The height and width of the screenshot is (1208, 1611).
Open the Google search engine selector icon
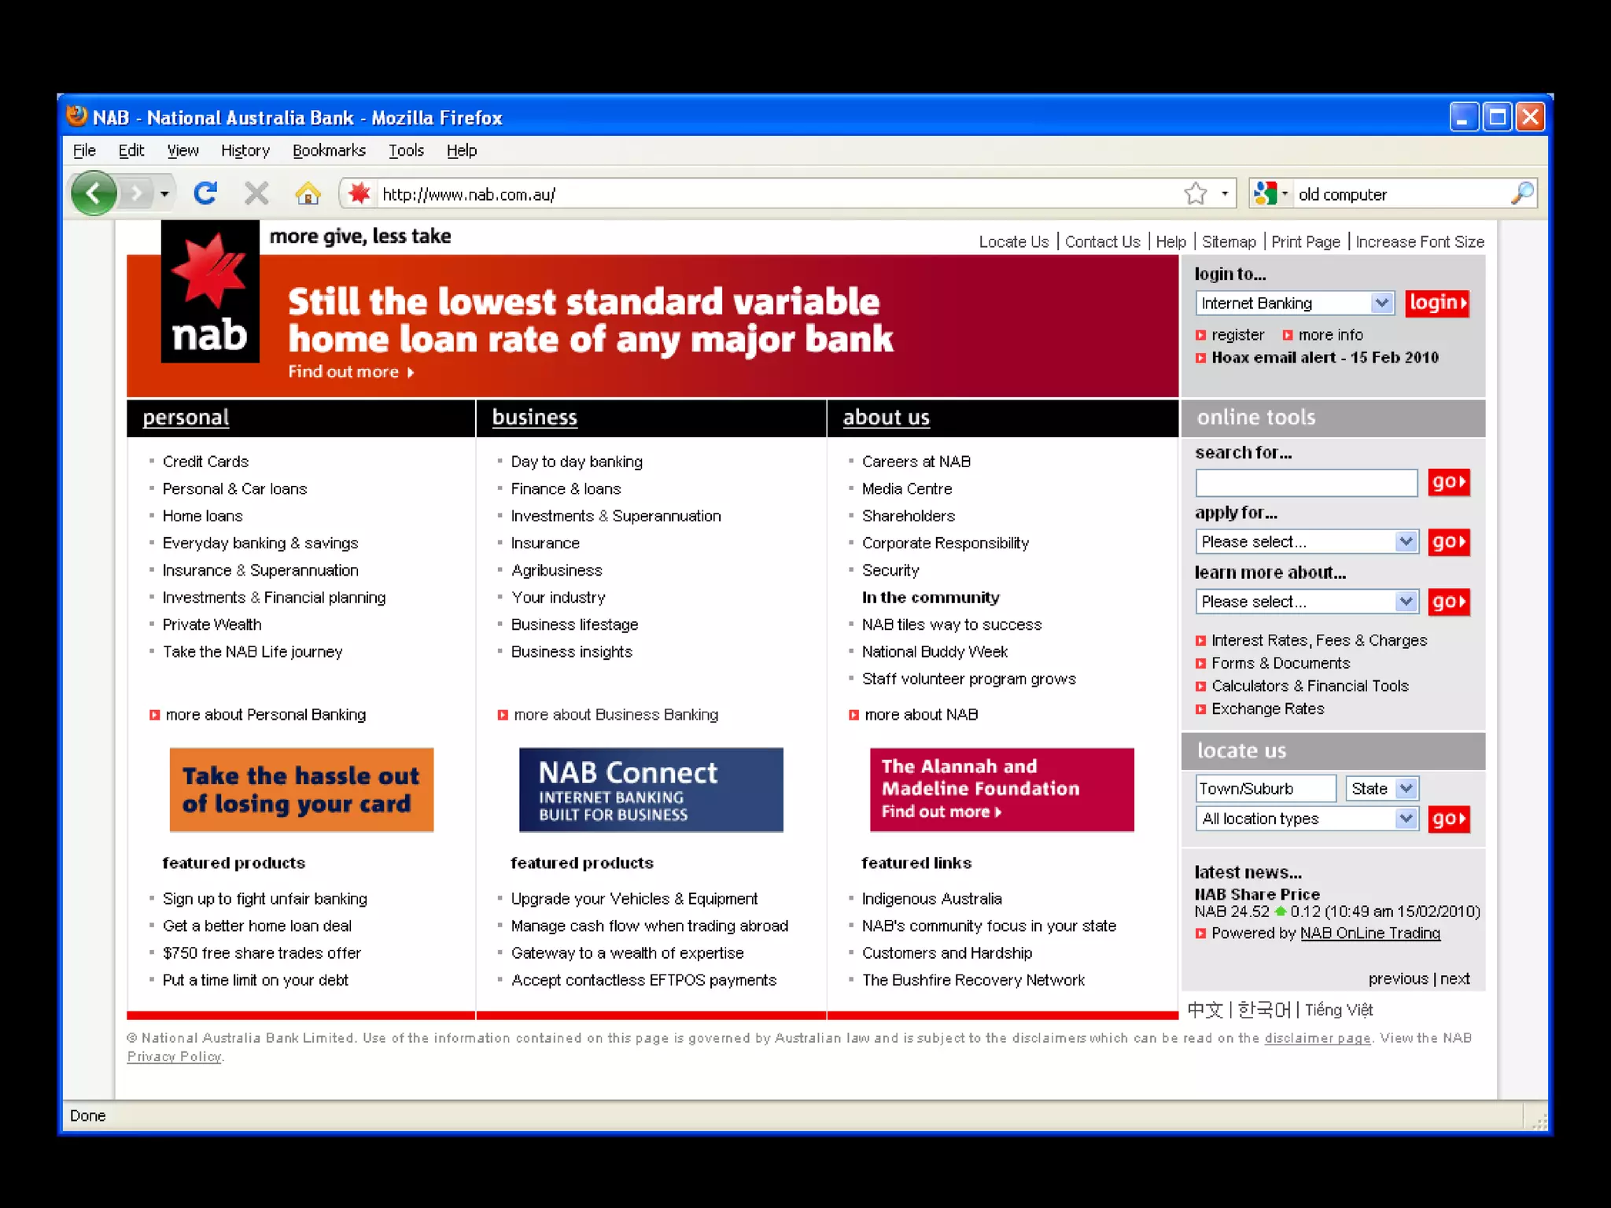[1267, 193]
